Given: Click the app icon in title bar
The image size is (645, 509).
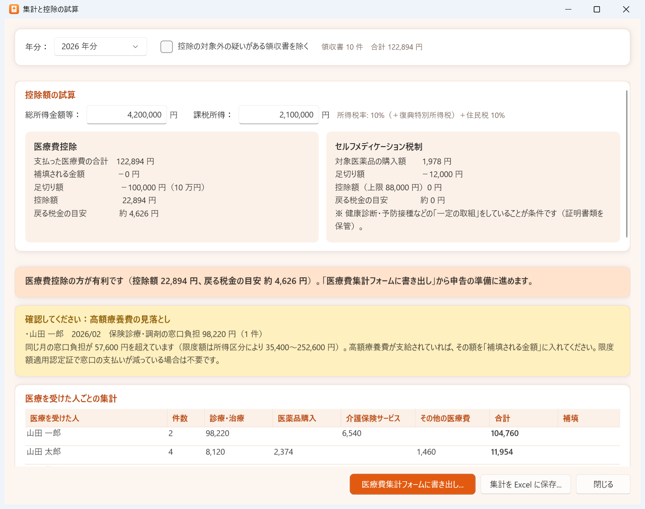Looking at the screenshot, I should (14, 9).
